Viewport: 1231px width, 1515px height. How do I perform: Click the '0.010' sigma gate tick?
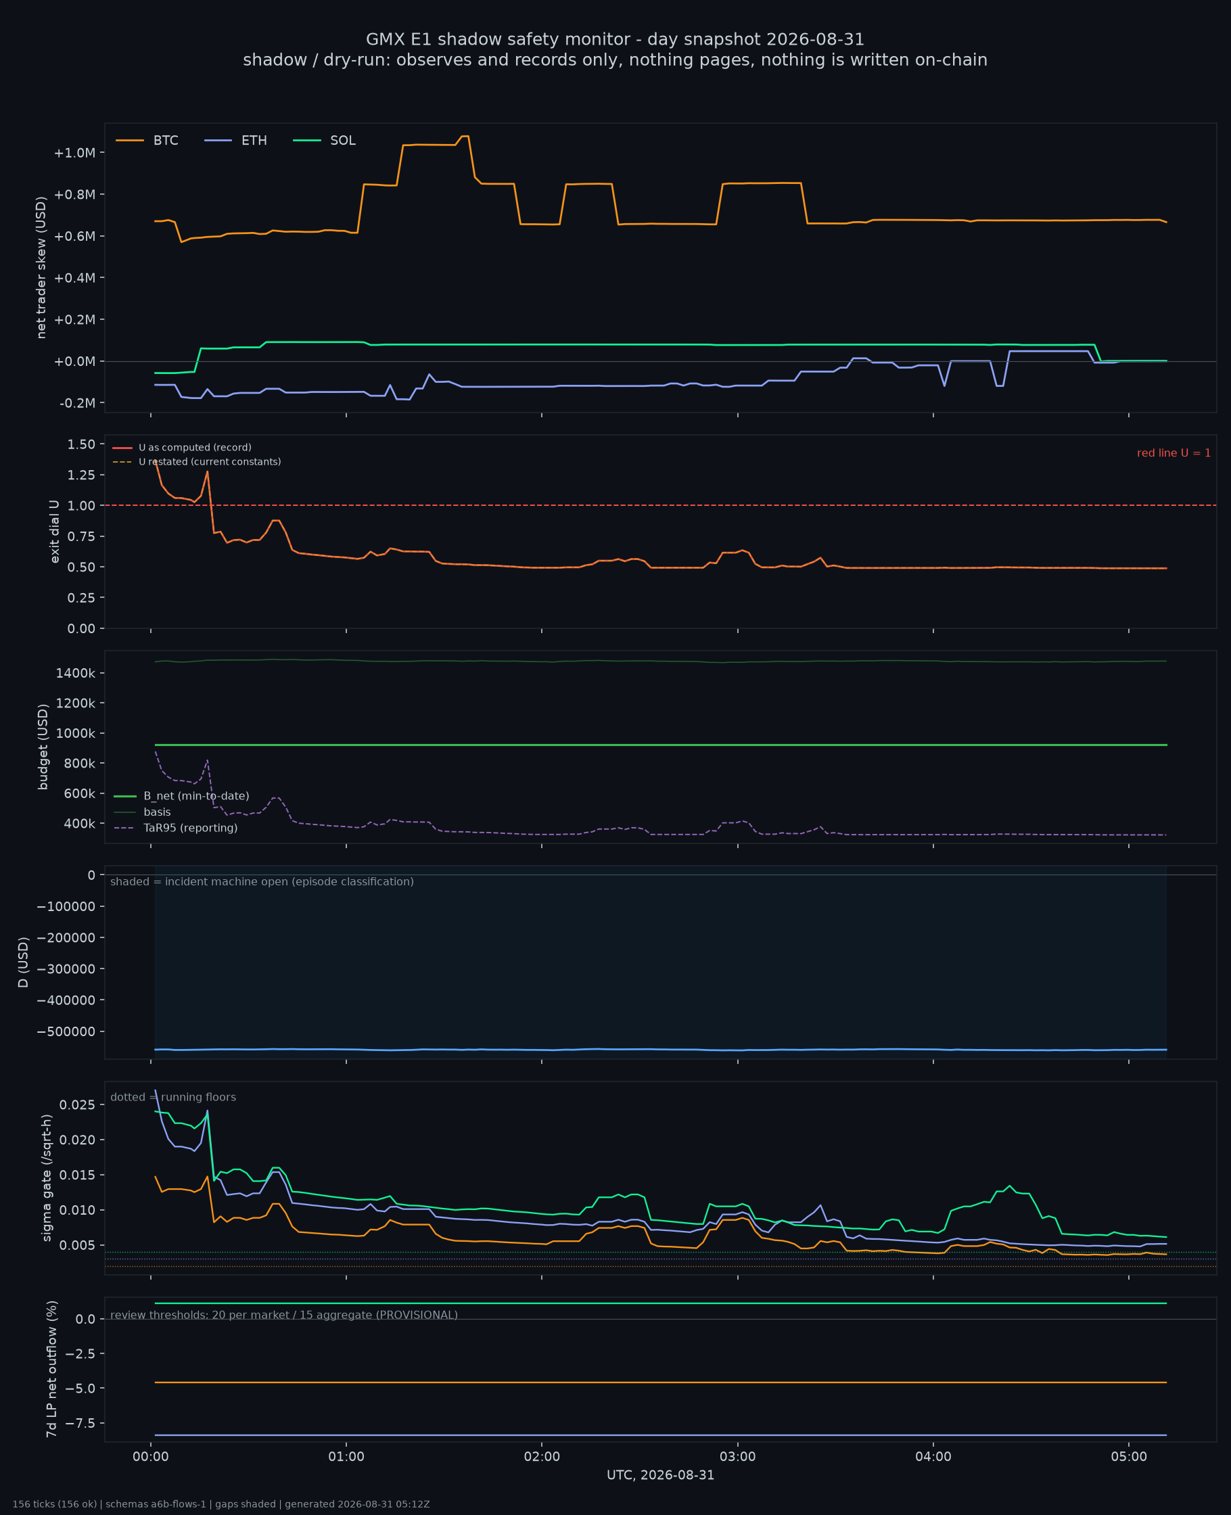(77, 1210)
